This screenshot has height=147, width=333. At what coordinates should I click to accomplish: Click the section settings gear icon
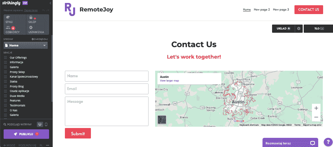pos(299,28)
